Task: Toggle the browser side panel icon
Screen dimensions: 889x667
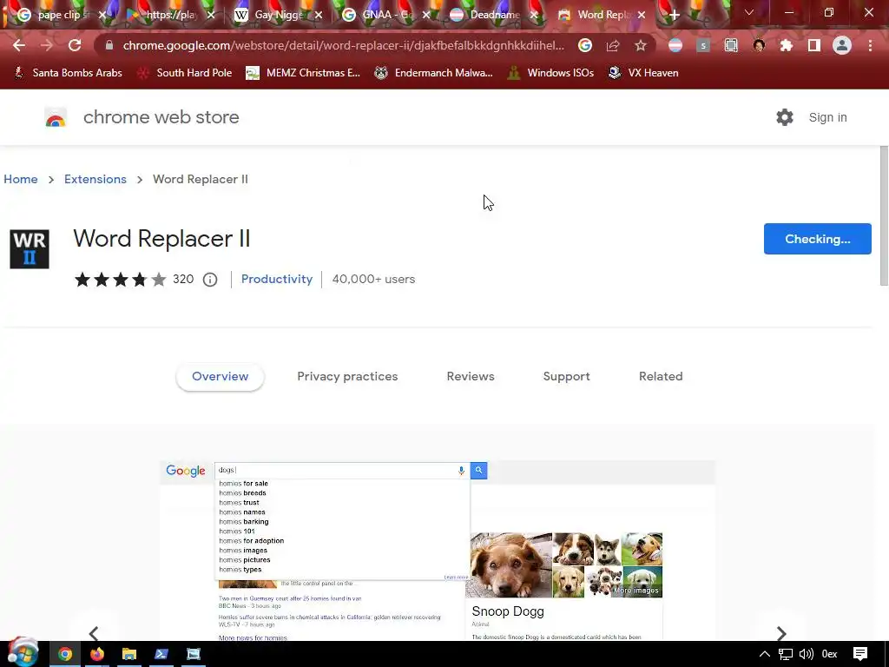Action: coord(814,45)
